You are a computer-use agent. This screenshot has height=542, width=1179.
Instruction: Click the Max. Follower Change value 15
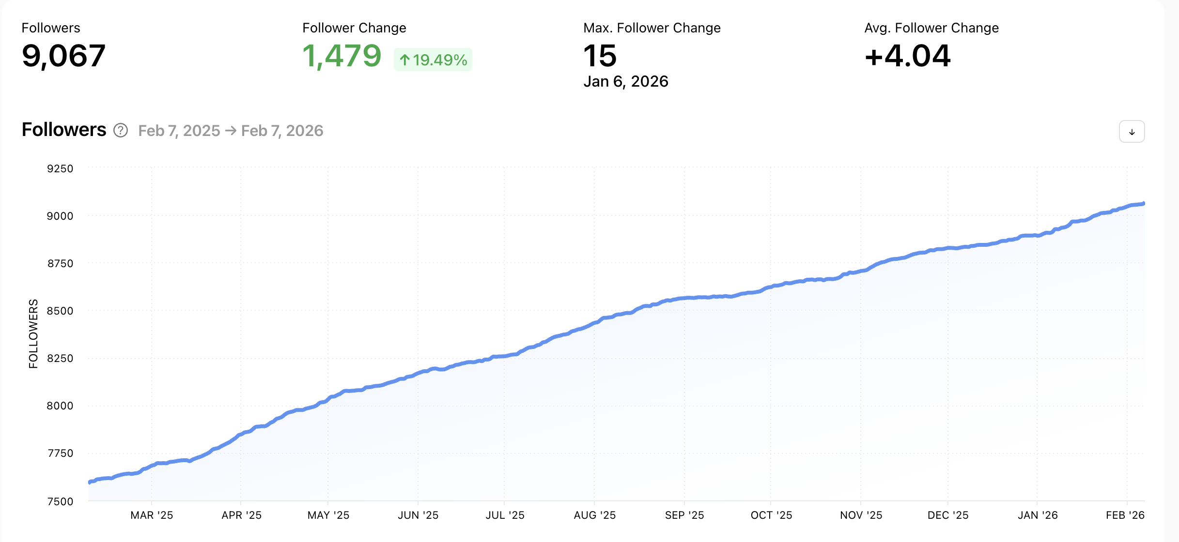click(600, 56)
